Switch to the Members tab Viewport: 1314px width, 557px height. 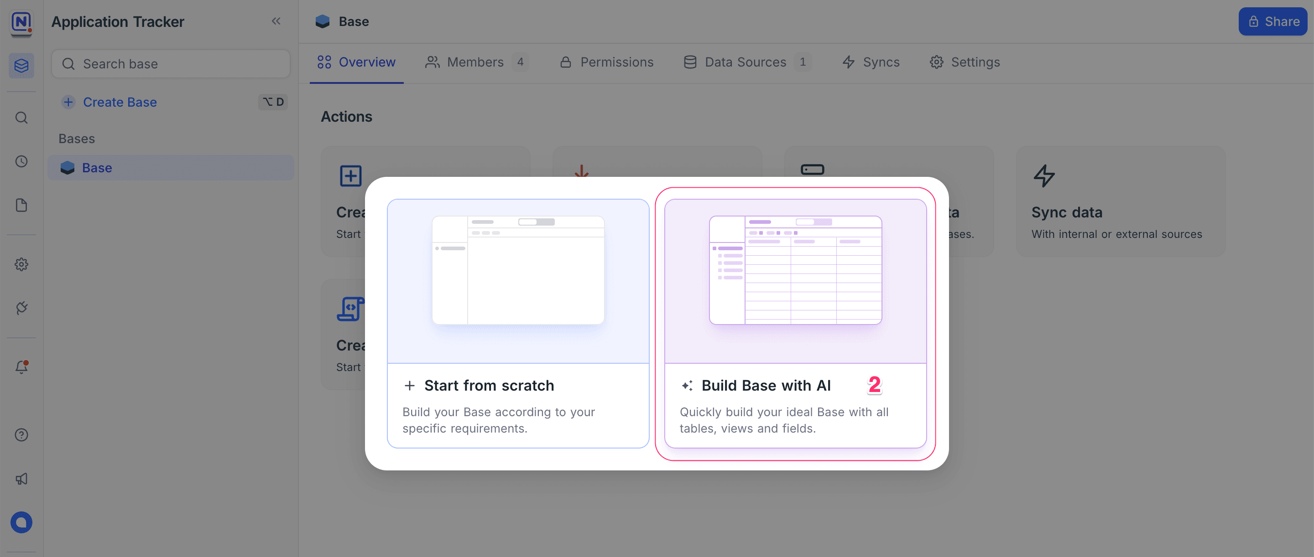pos(475,62)
